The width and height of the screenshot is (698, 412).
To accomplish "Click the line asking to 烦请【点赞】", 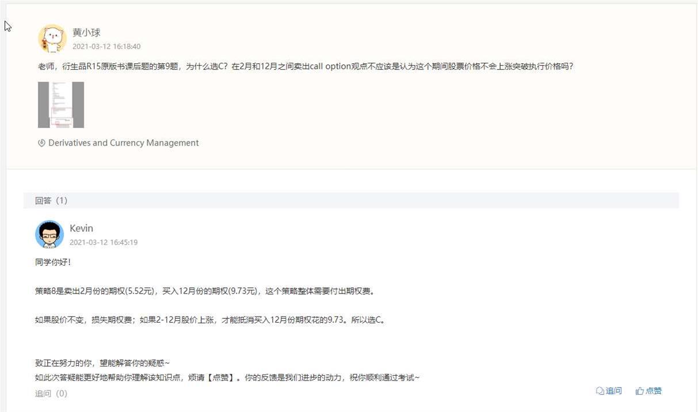I will (227, 378).
